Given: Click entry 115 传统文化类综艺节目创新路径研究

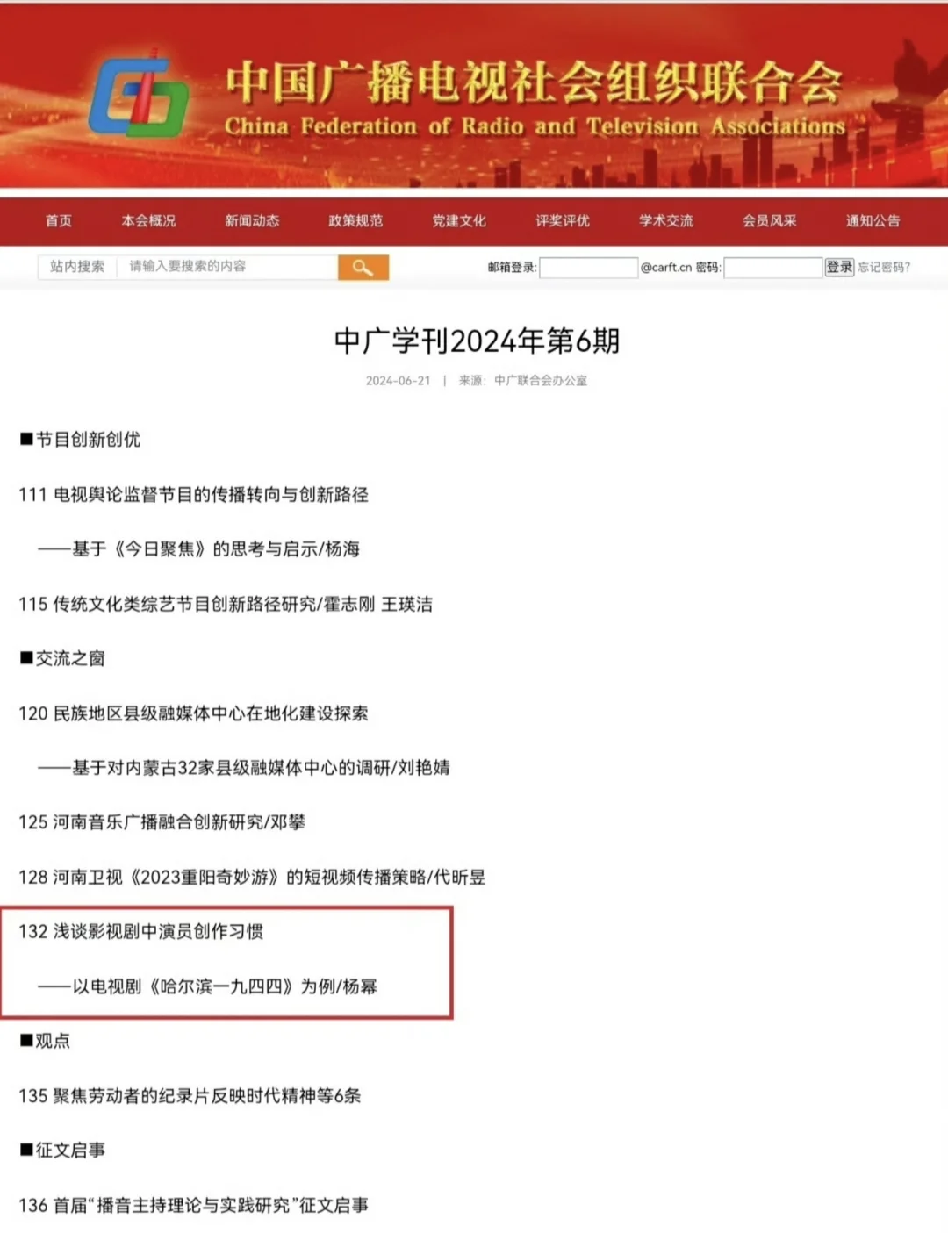Looking at the screenshot, I should [x=226, y=605].
